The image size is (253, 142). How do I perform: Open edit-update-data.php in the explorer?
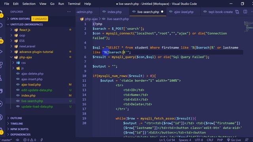[37, 90]
